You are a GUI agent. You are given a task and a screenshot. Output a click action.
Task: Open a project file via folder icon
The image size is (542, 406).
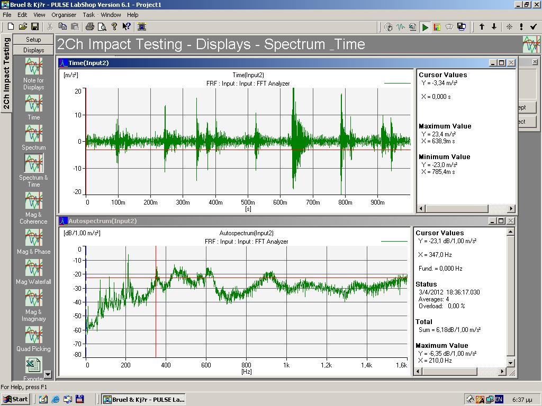coord(23,26)
